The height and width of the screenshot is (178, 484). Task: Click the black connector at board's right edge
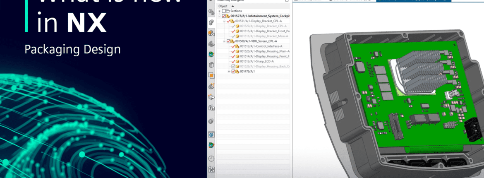tap(472, 128)
